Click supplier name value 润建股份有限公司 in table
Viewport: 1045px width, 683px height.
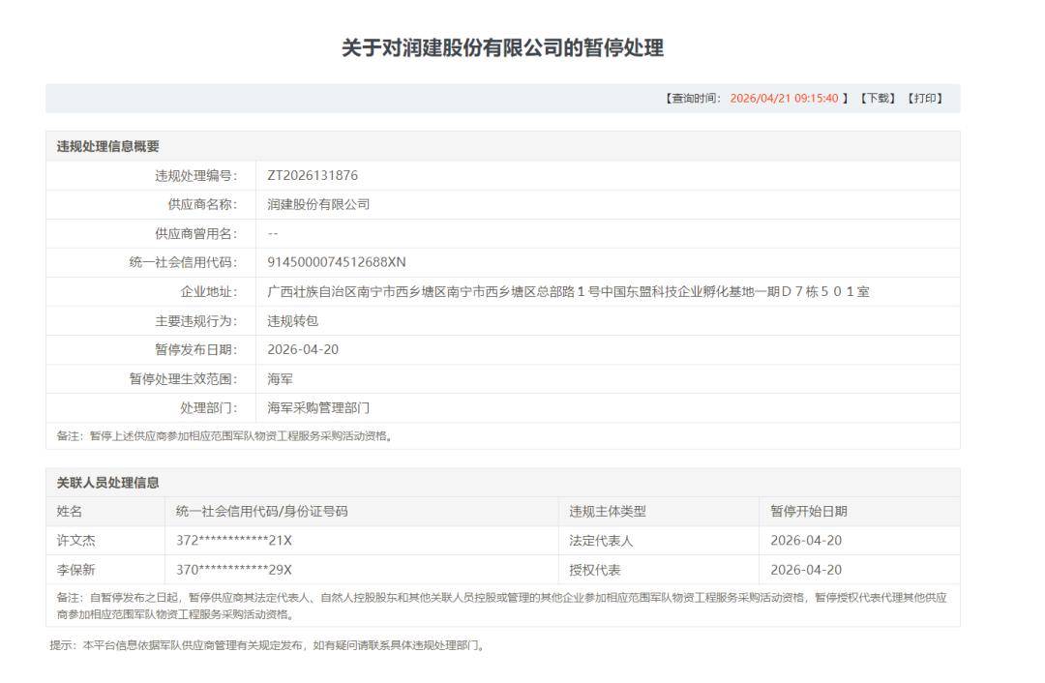318,205
